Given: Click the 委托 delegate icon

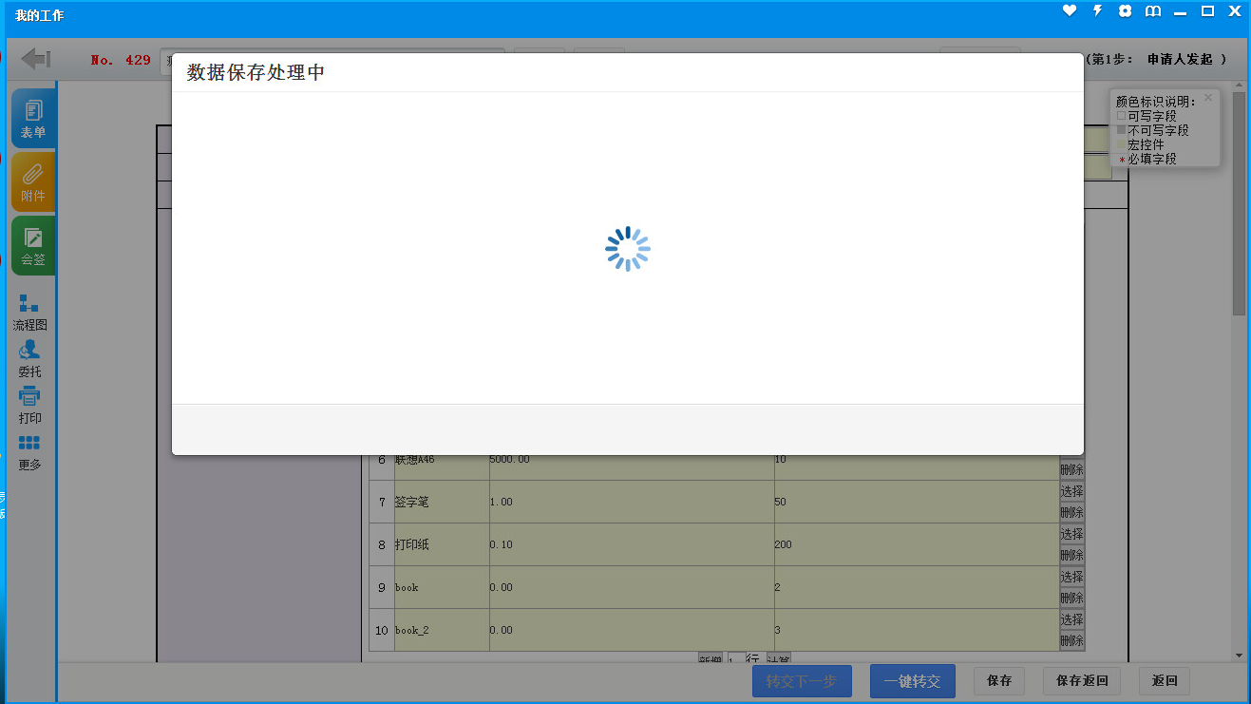Looking at the screenshot, I should coord(29,358).
